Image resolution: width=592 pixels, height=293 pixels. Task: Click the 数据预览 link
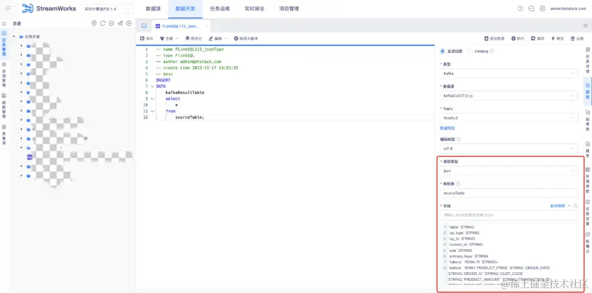click(447, 128)
